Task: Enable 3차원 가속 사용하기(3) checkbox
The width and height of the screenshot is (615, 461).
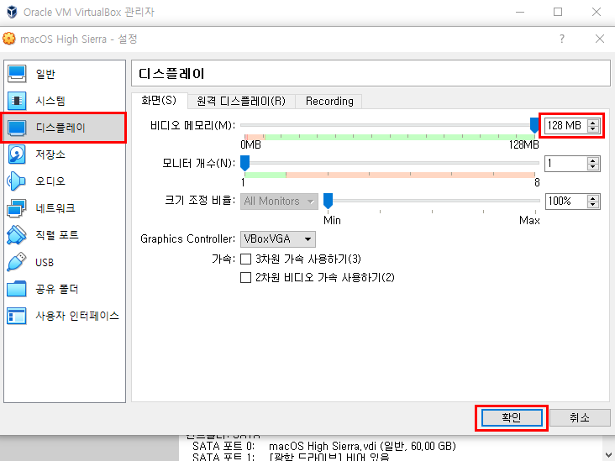Action: click(x=245, y=259)
